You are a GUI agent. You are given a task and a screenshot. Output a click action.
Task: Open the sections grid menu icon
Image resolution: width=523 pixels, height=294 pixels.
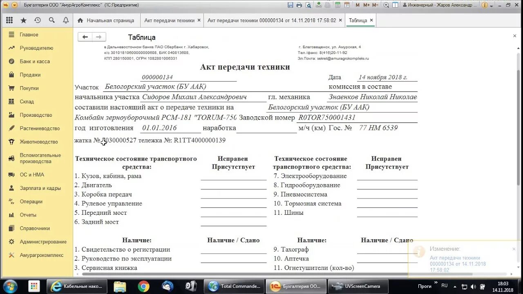pos(9,20)
